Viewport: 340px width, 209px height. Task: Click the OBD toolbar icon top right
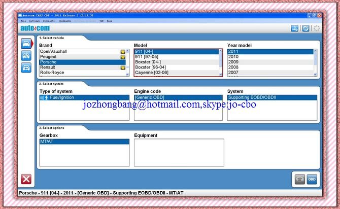(294, 28)
